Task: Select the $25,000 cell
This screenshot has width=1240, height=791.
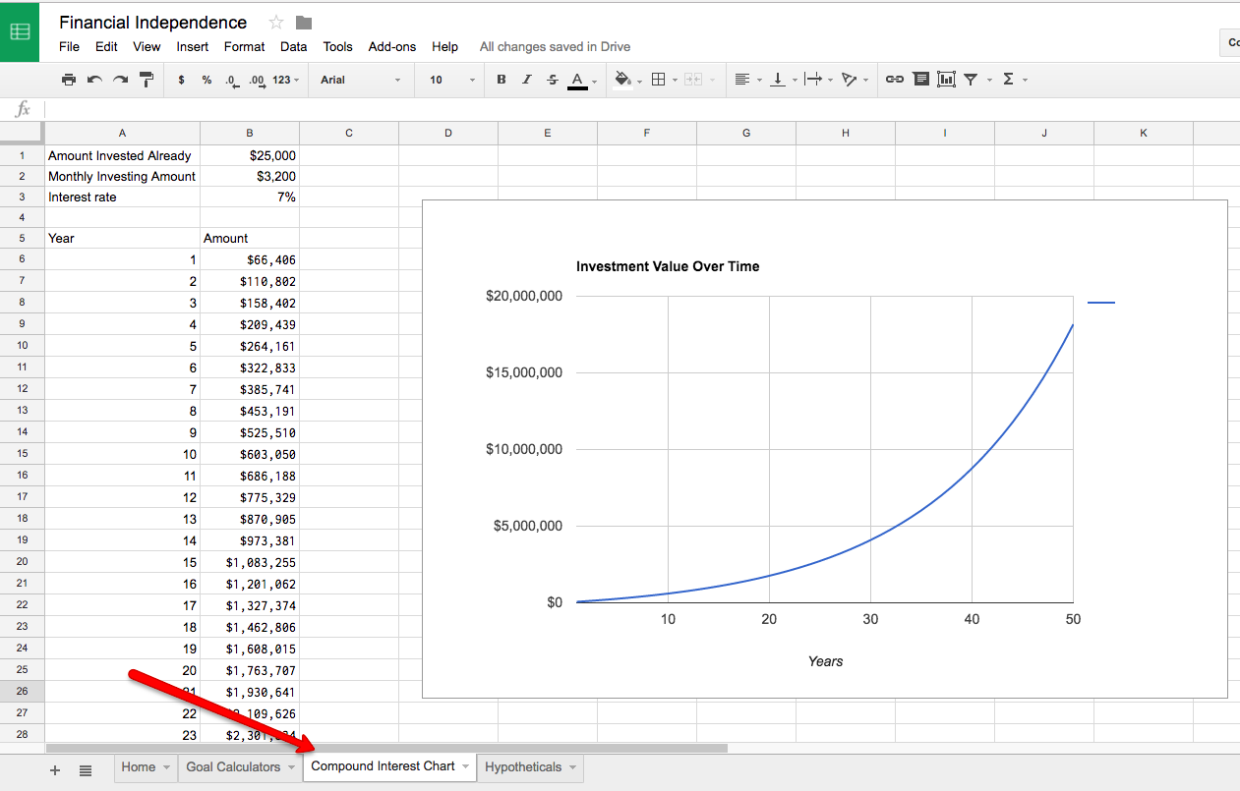Action: click(250, 155)
